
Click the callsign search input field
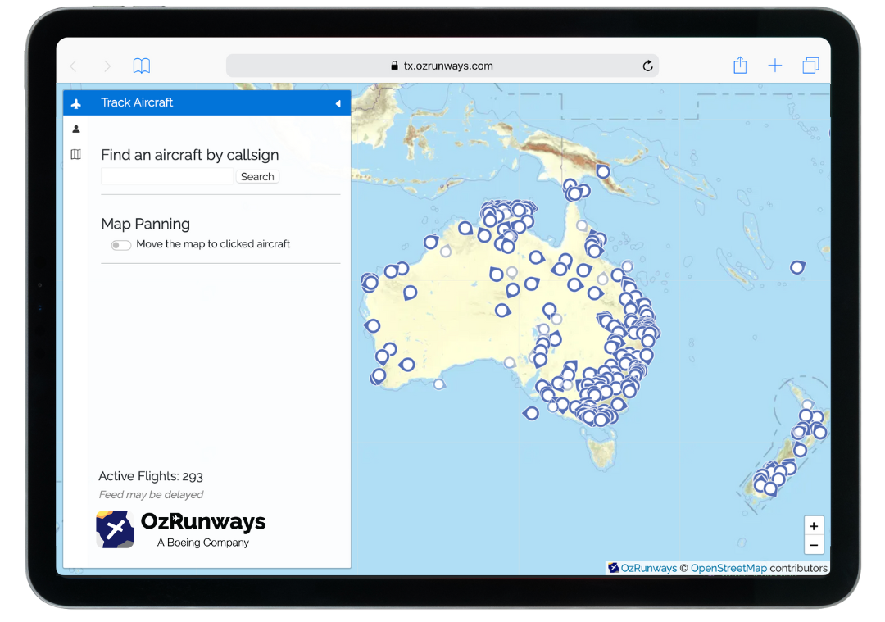(x=166, y=175)
